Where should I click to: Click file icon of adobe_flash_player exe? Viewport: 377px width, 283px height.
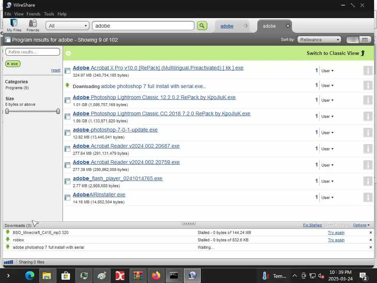[67, 181]
